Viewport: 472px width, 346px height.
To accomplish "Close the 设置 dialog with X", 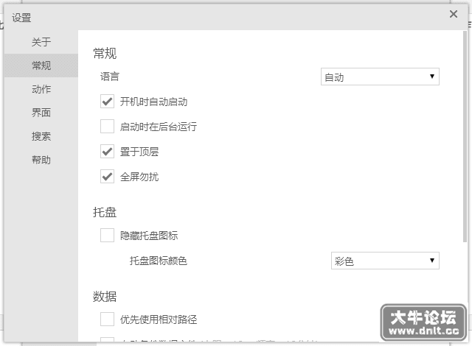I will click(x=454, y=14).
